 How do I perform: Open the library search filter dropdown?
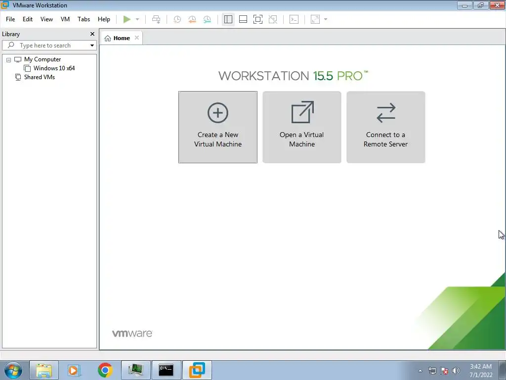pyautogui.click(x=92, y=46)
